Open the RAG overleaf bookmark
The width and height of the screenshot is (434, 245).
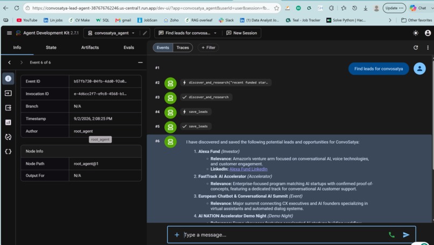point(199,20)
